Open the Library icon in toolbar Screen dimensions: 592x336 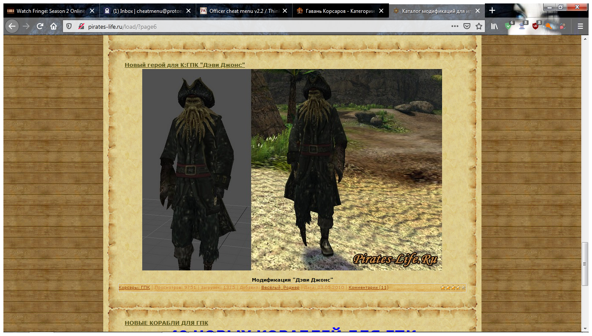[x=494, y=26]
